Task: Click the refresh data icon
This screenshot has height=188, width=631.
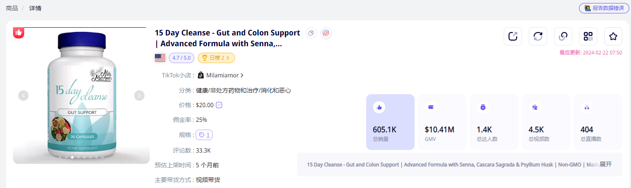Action: pyautogui.click(x=538, y=36)
